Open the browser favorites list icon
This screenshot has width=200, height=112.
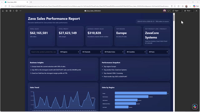pos(182,6)
